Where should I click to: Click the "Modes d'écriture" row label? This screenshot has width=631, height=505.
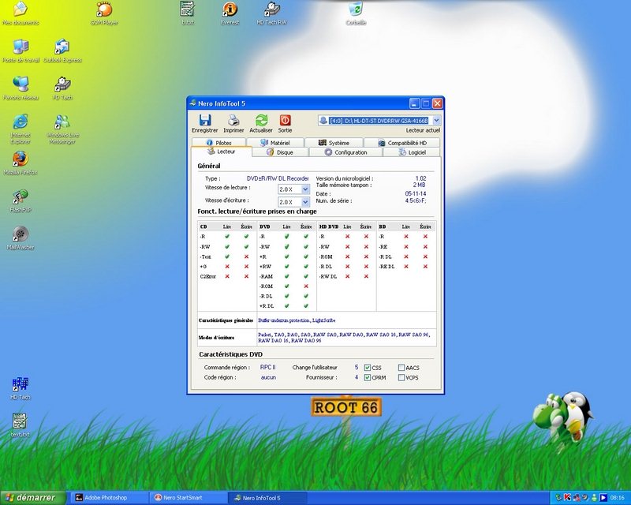click(x=216, y=338)
